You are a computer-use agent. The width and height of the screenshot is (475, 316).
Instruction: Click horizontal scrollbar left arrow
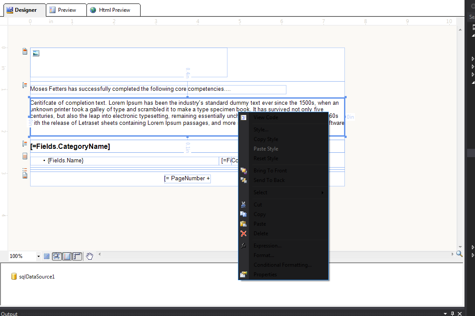coord(100,254)
